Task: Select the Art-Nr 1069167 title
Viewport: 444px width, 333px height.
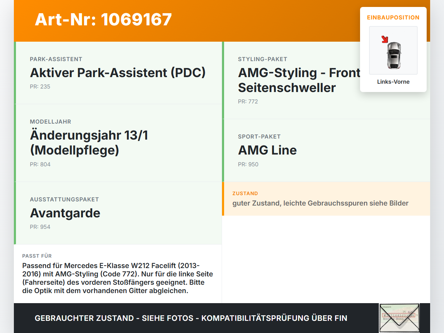Action: pos(103,19)
